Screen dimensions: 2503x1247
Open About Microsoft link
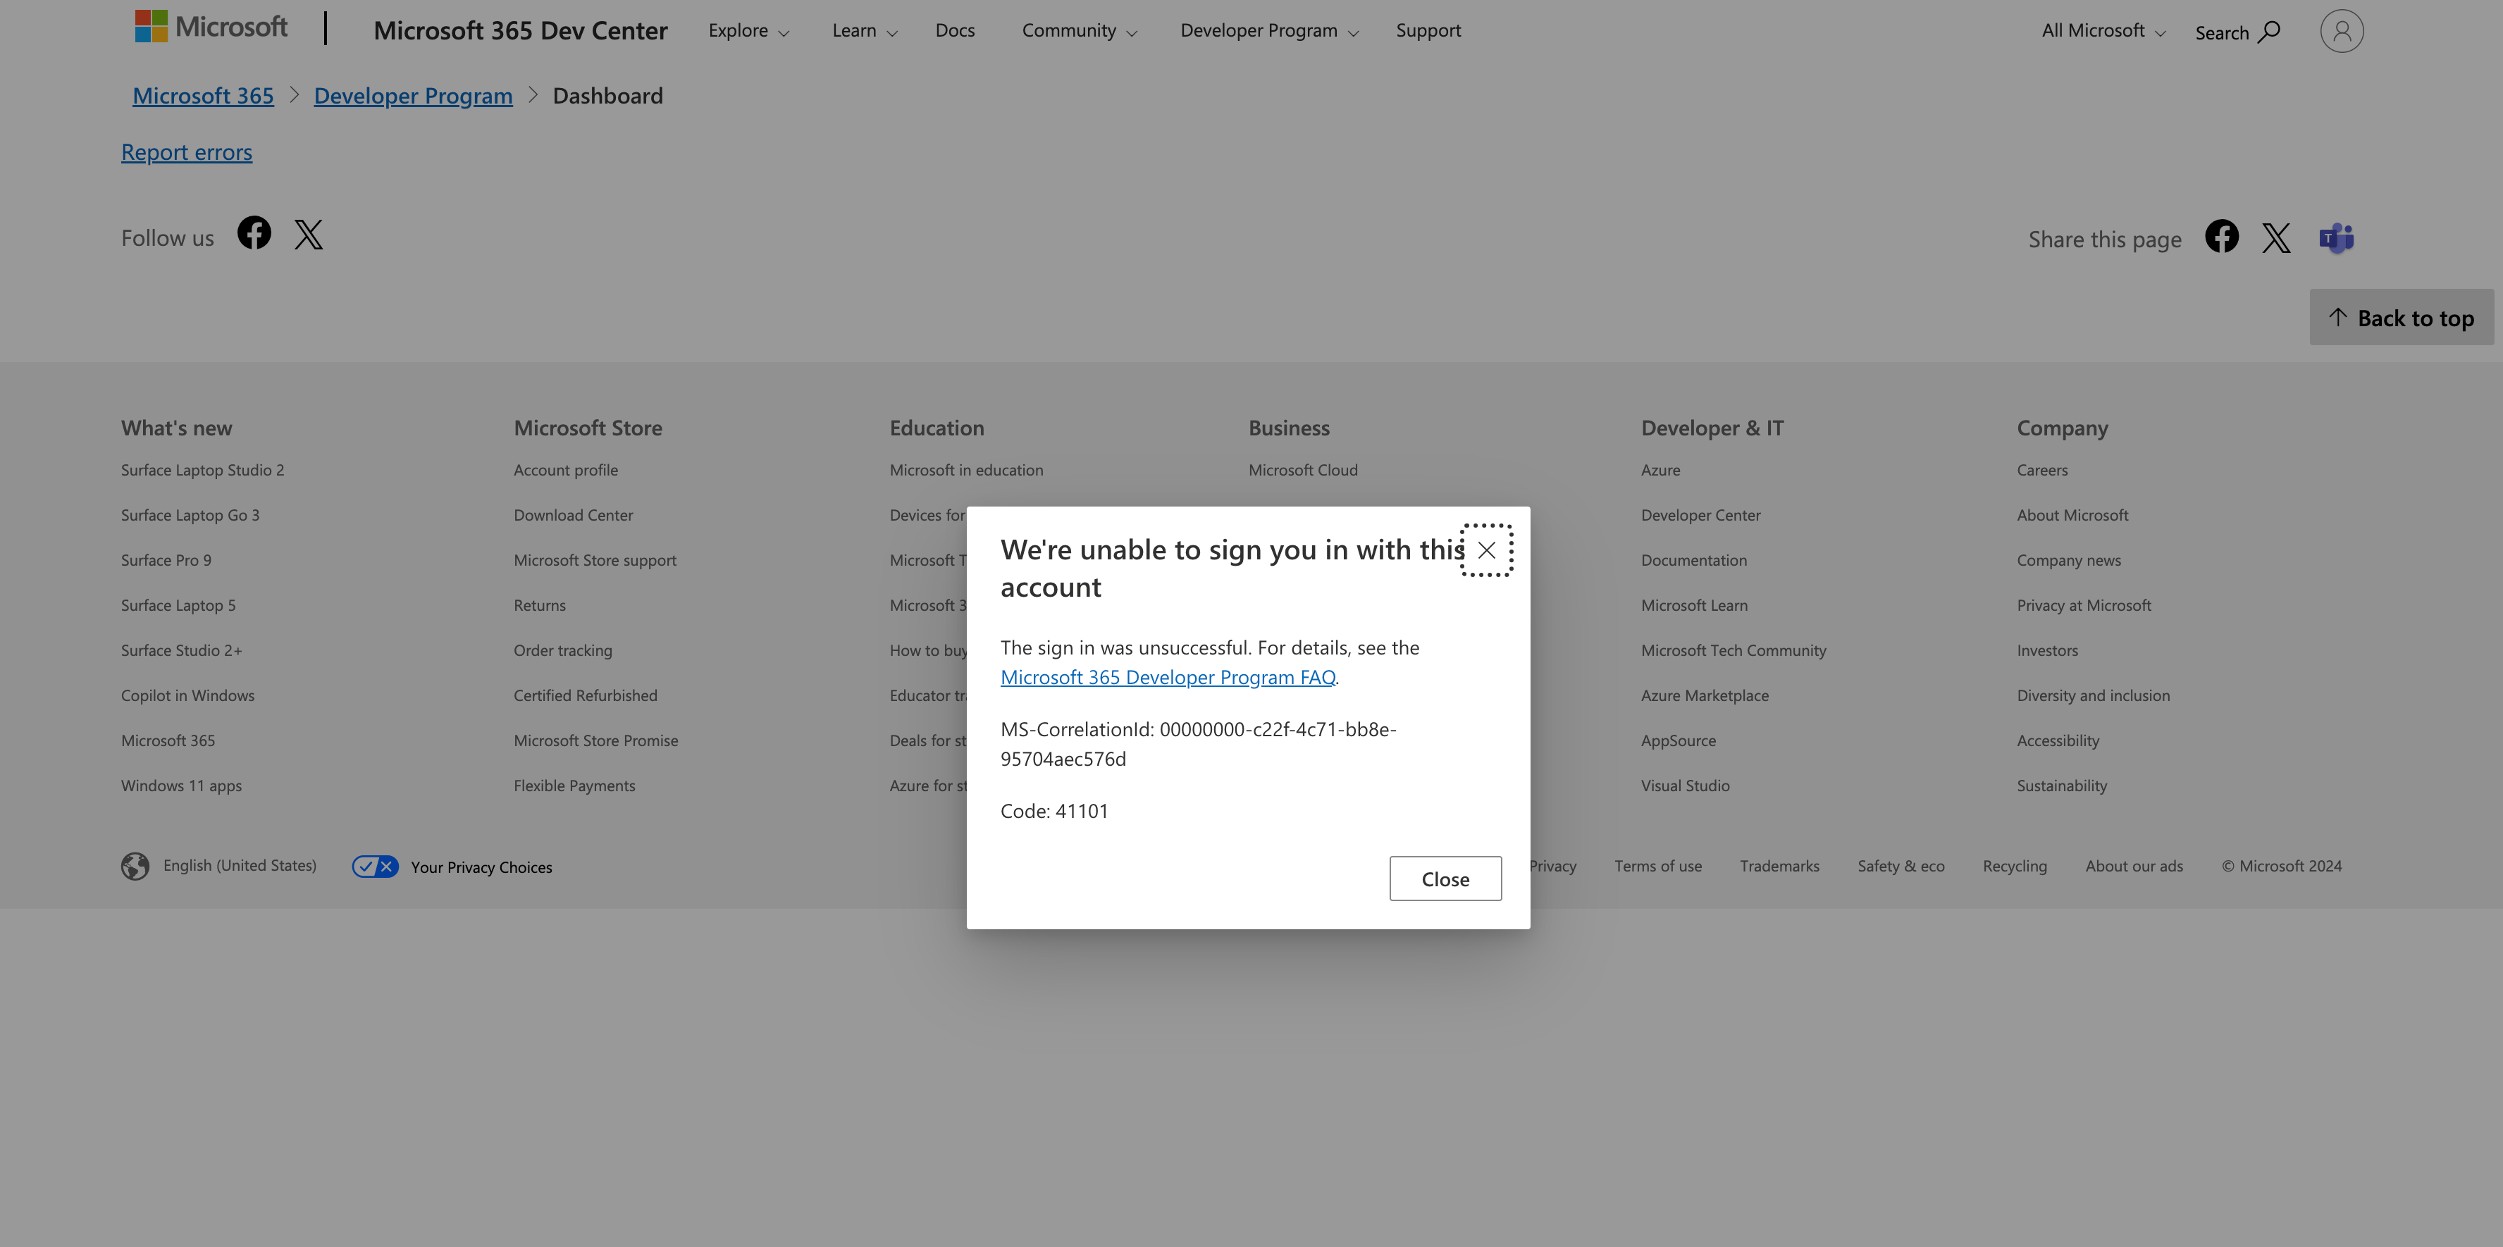(2072, 516)
